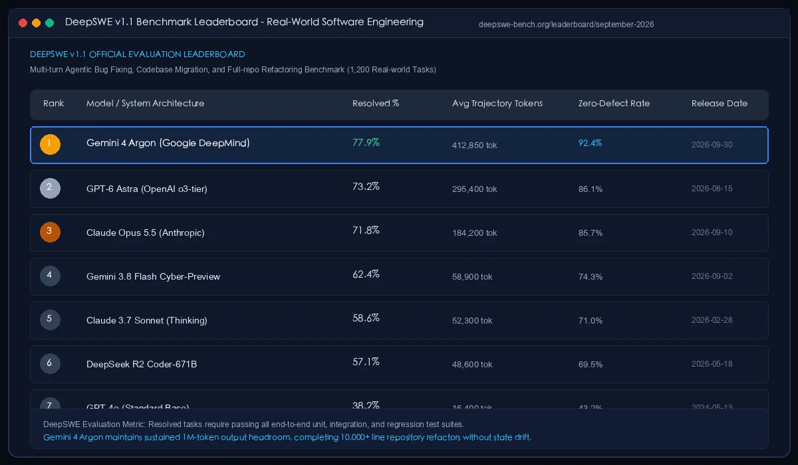Click the 73.2% resolved score
Viewport: 798px width, 465px height.
366,187
